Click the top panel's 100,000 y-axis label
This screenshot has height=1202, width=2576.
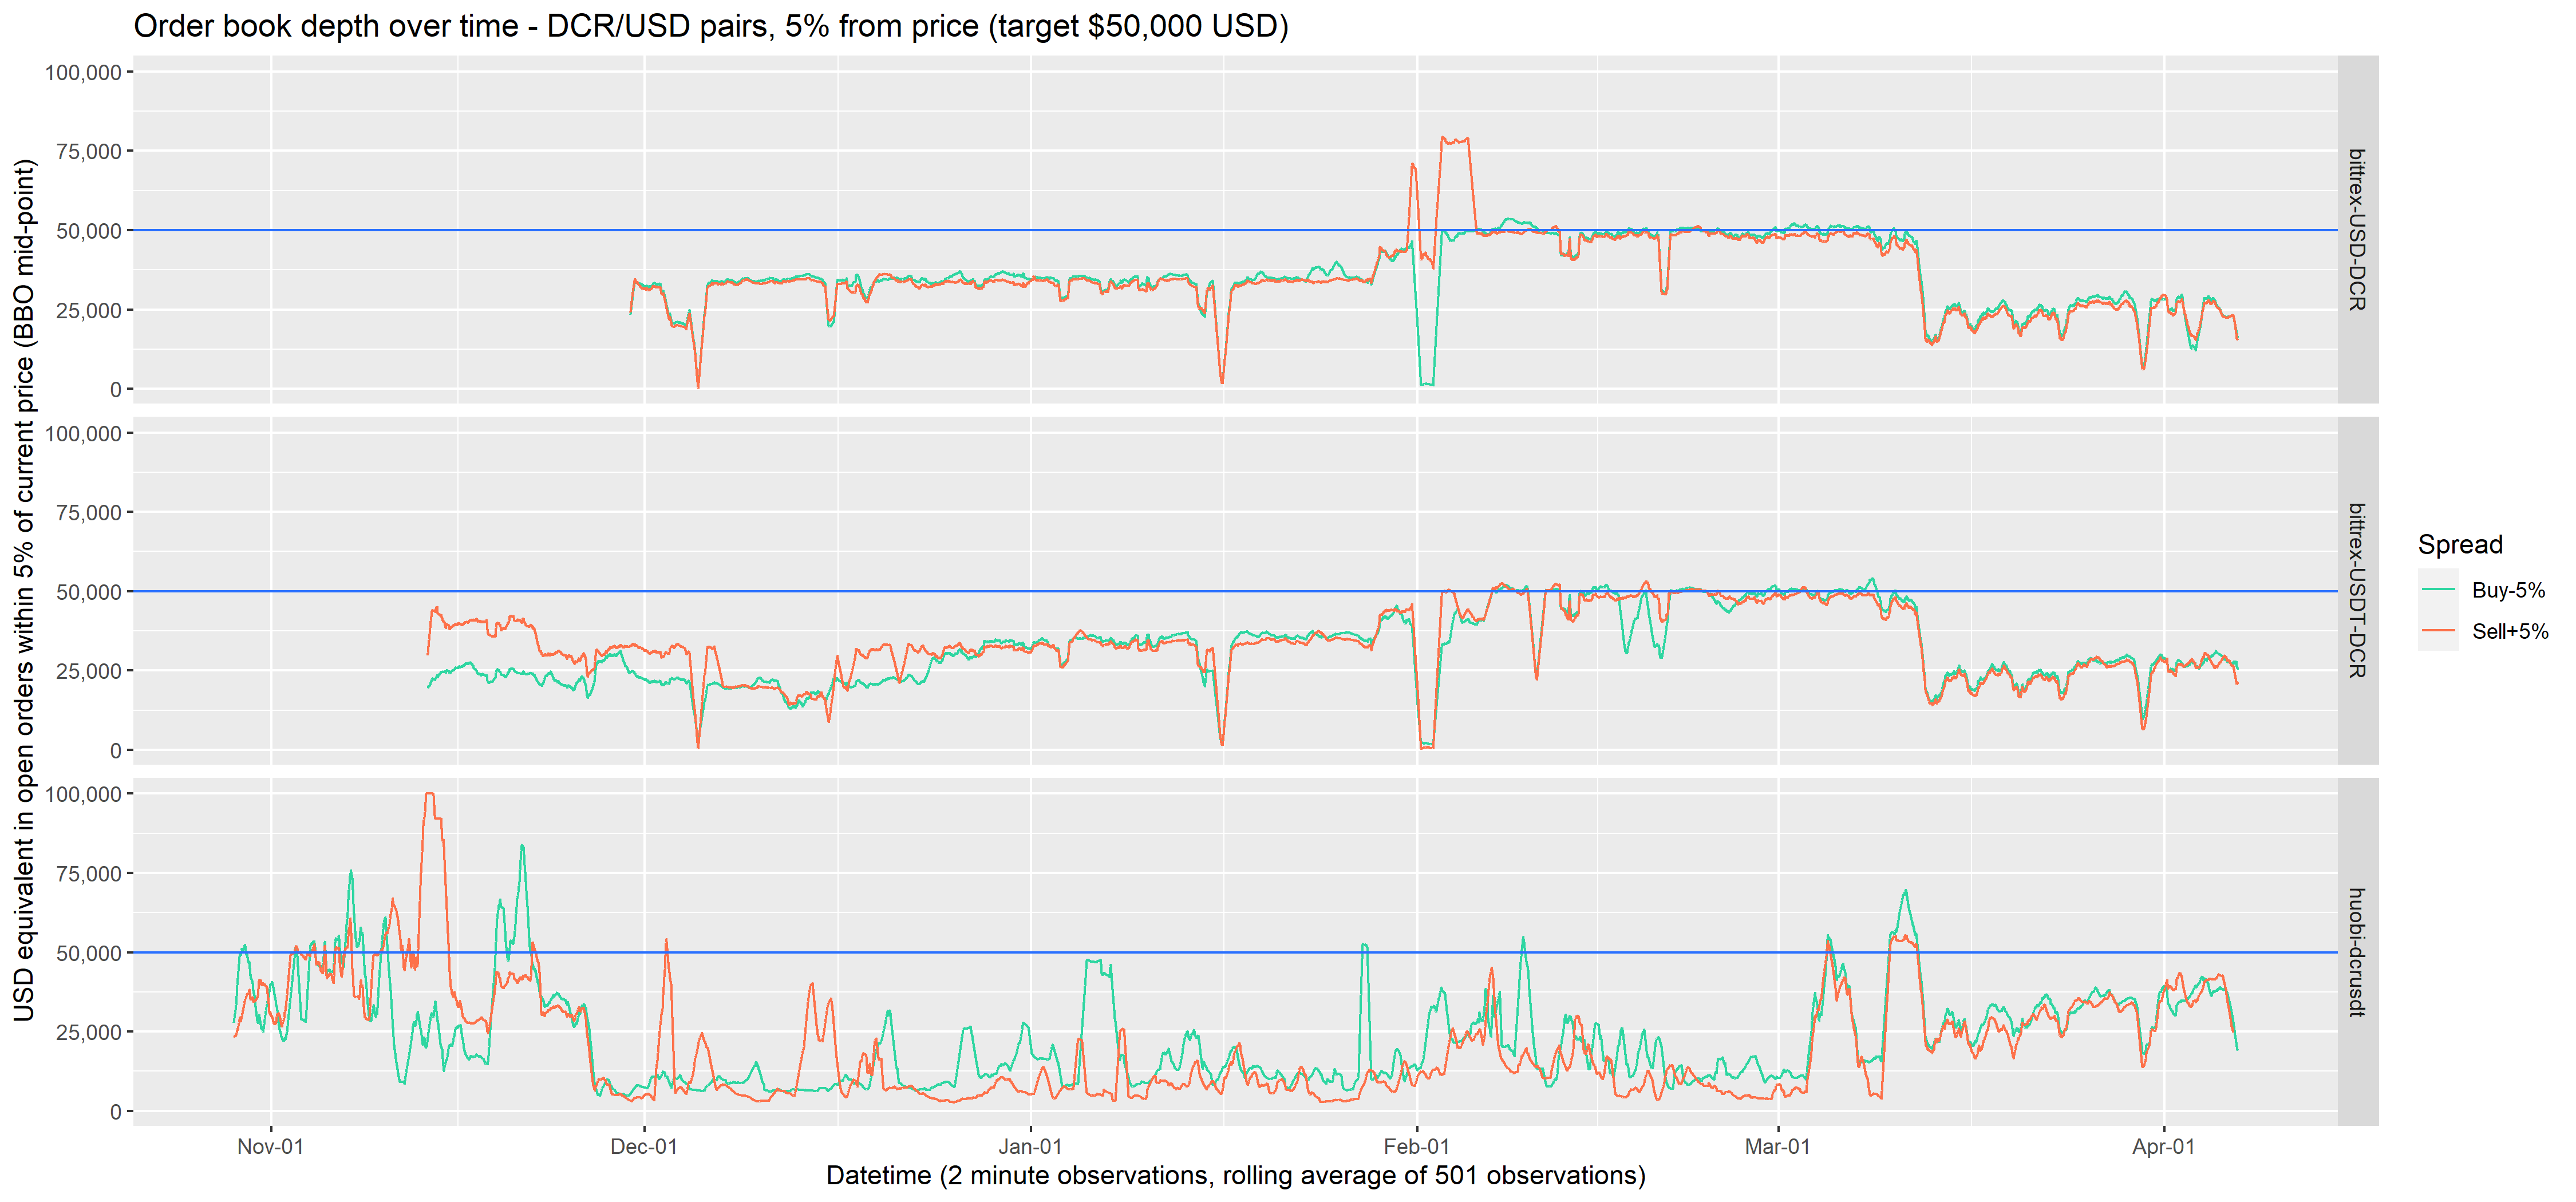[x=83, y=72]
